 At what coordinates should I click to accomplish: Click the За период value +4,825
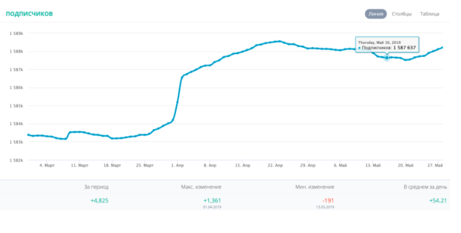[x=99, y=201]
